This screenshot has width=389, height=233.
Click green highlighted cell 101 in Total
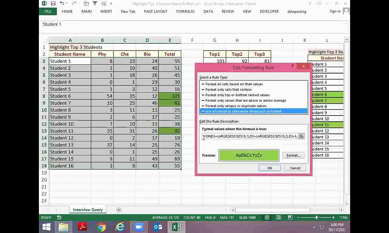point(170,96)
